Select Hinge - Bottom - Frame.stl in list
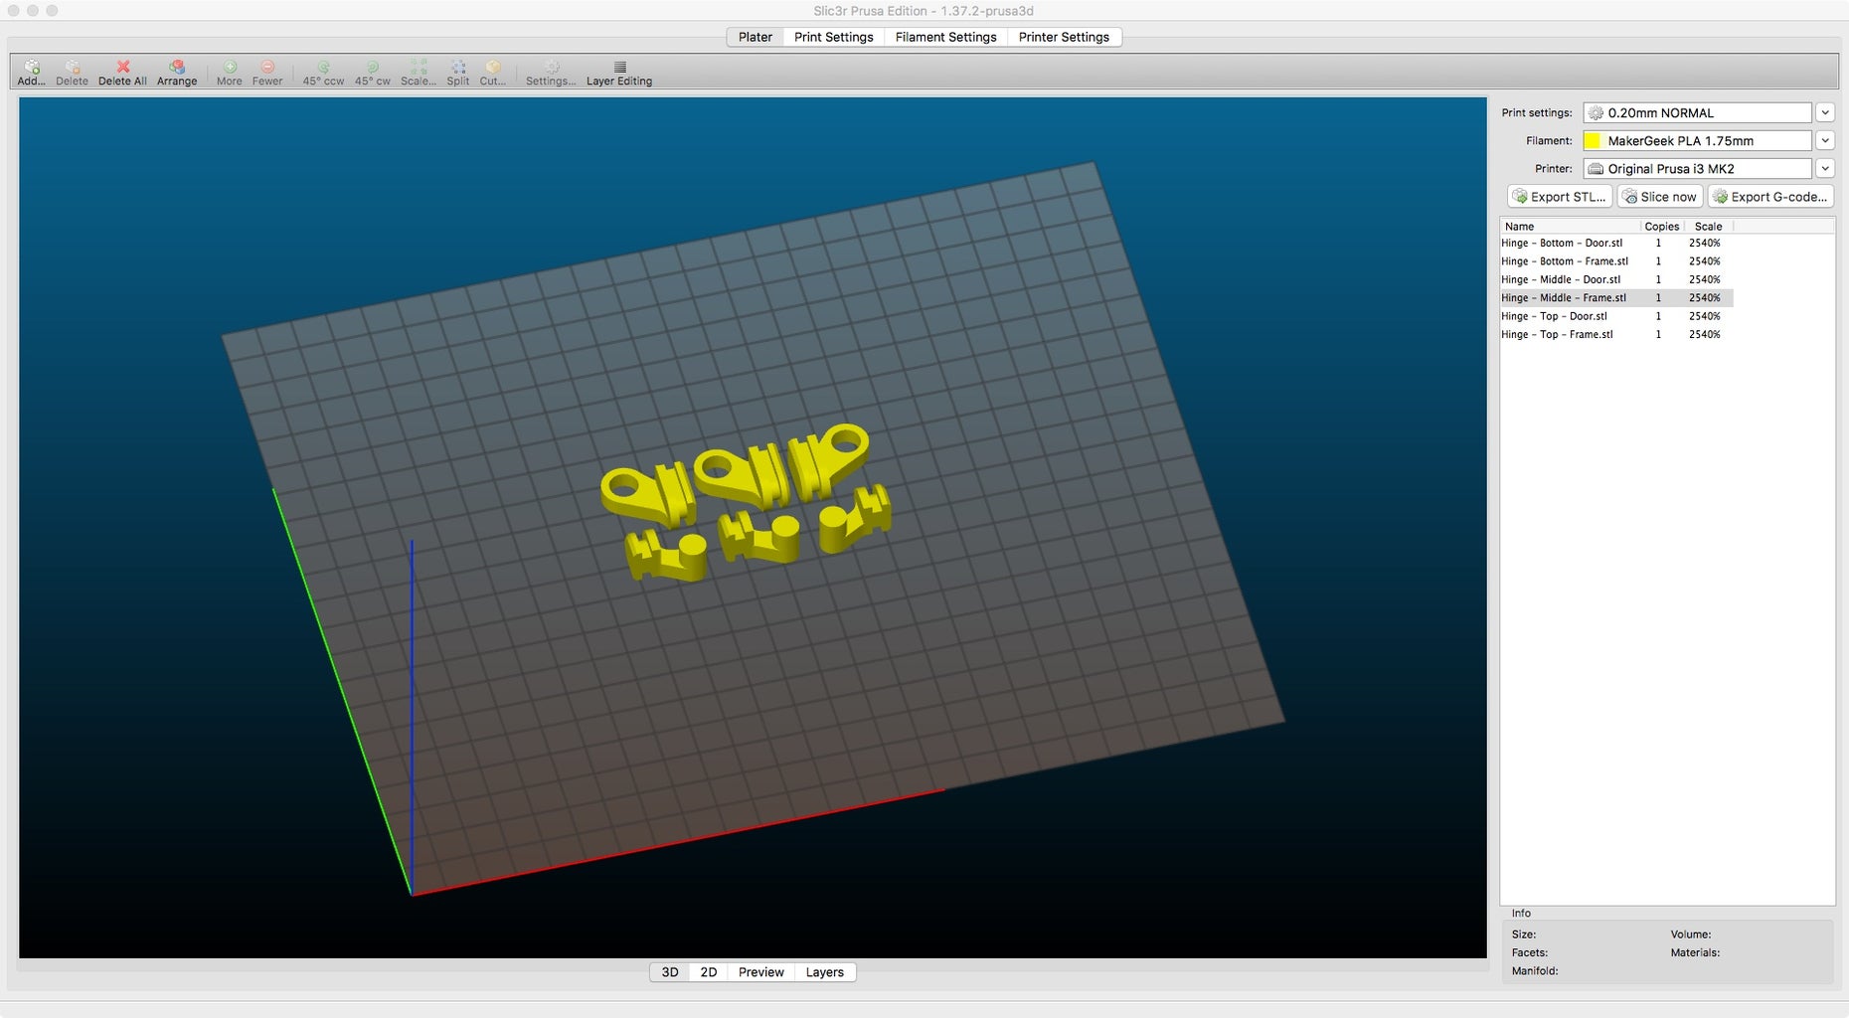The image size is (1849, 1018). [x=1616, y=261]
